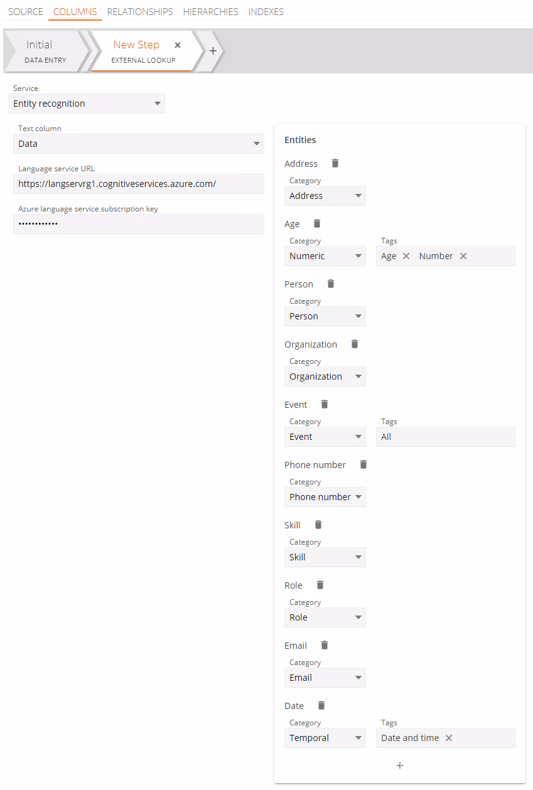Delete the Address entity
Image resolution: width=533 pixels, height=790 pixels.
tap(335, 163)
